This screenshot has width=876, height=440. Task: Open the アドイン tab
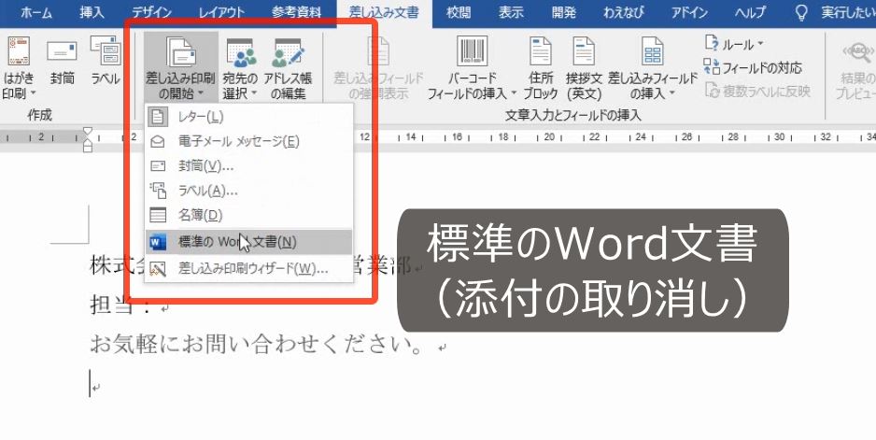(689, 12)
